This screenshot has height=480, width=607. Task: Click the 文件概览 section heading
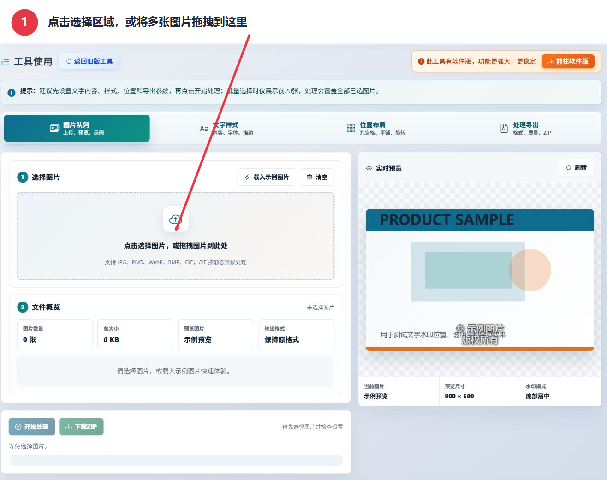(x=46, y=307)
